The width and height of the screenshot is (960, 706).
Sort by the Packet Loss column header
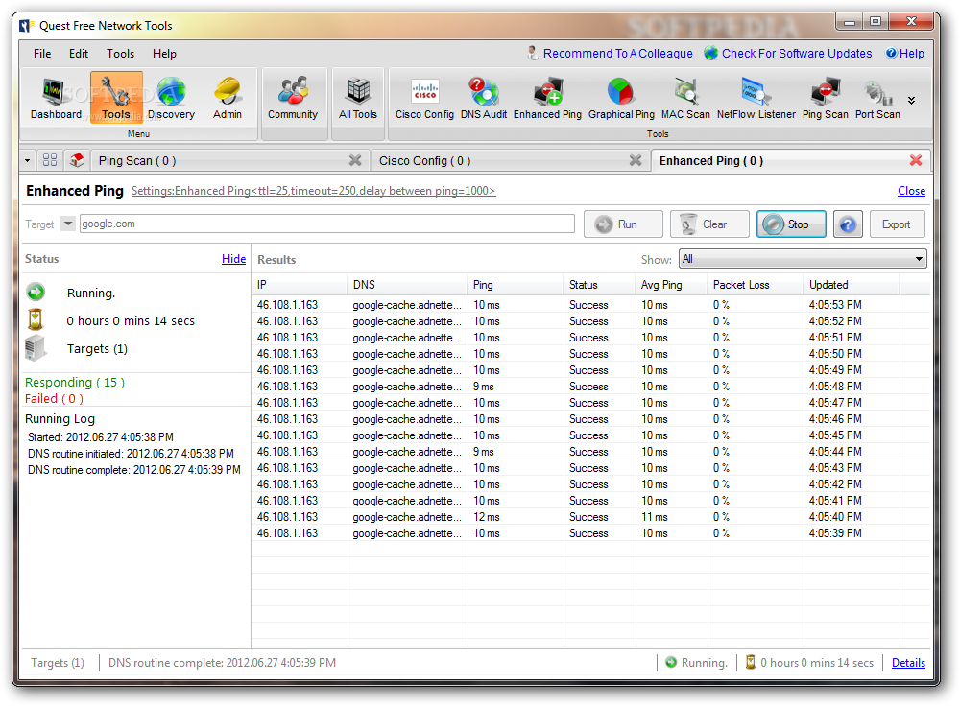click(x=756, y=285)
